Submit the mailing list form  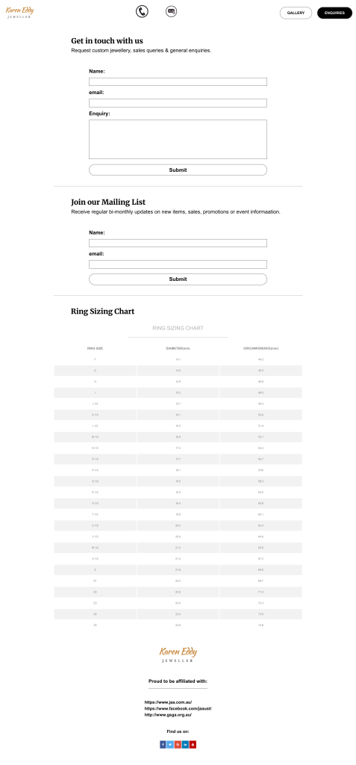pyautogui.click(x=178, y=279)
